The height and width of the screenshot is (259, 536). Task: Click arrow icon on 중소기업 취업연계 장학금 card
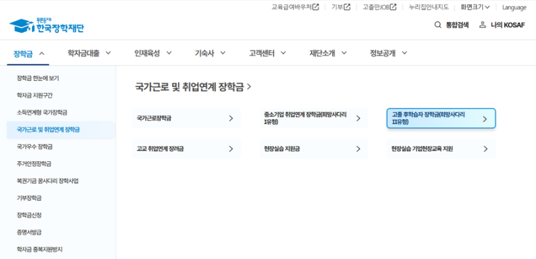358,118
